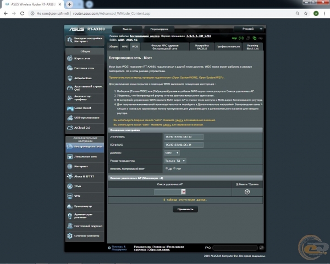The image size is (330, 264).
Task: Open Alexa & IFTTT sidebar icon
Action: pyautogui.click(x=70, y=177)
